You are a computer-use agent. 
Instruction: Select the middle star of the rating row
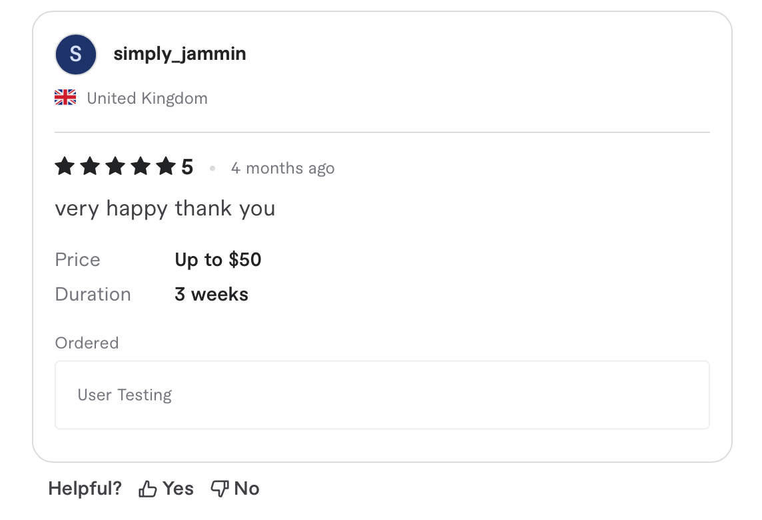pos(116,167)
